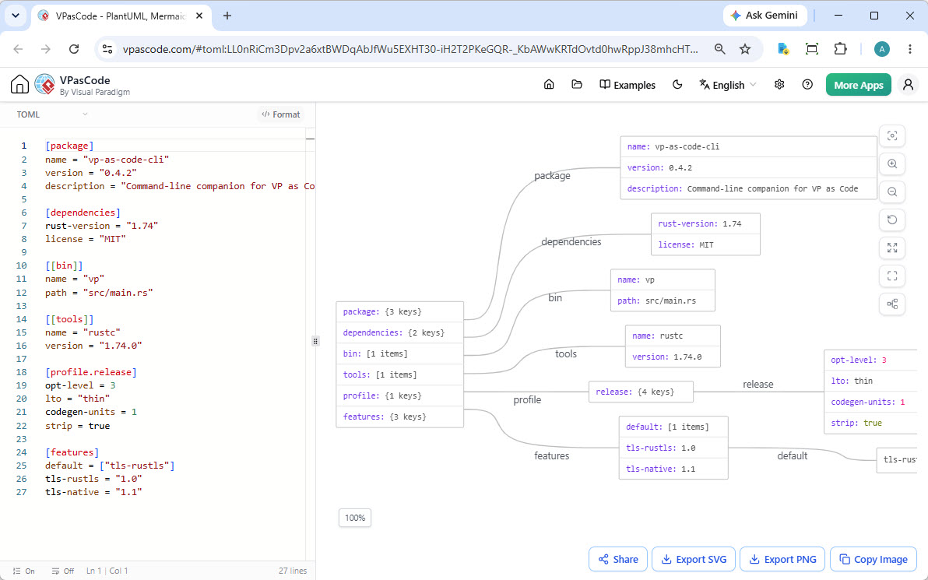
Task: Click Export PNG button
Action: tap(782, 559)
